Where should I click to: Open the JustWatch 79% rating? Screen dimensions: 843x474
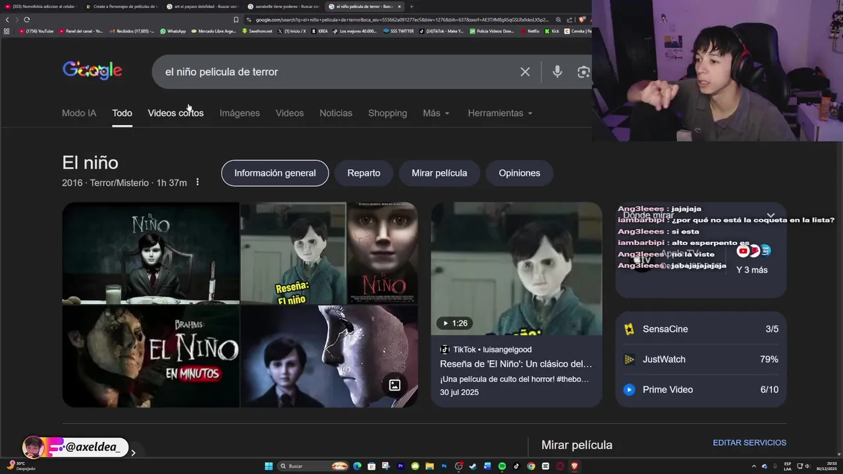tap(701, 359)
